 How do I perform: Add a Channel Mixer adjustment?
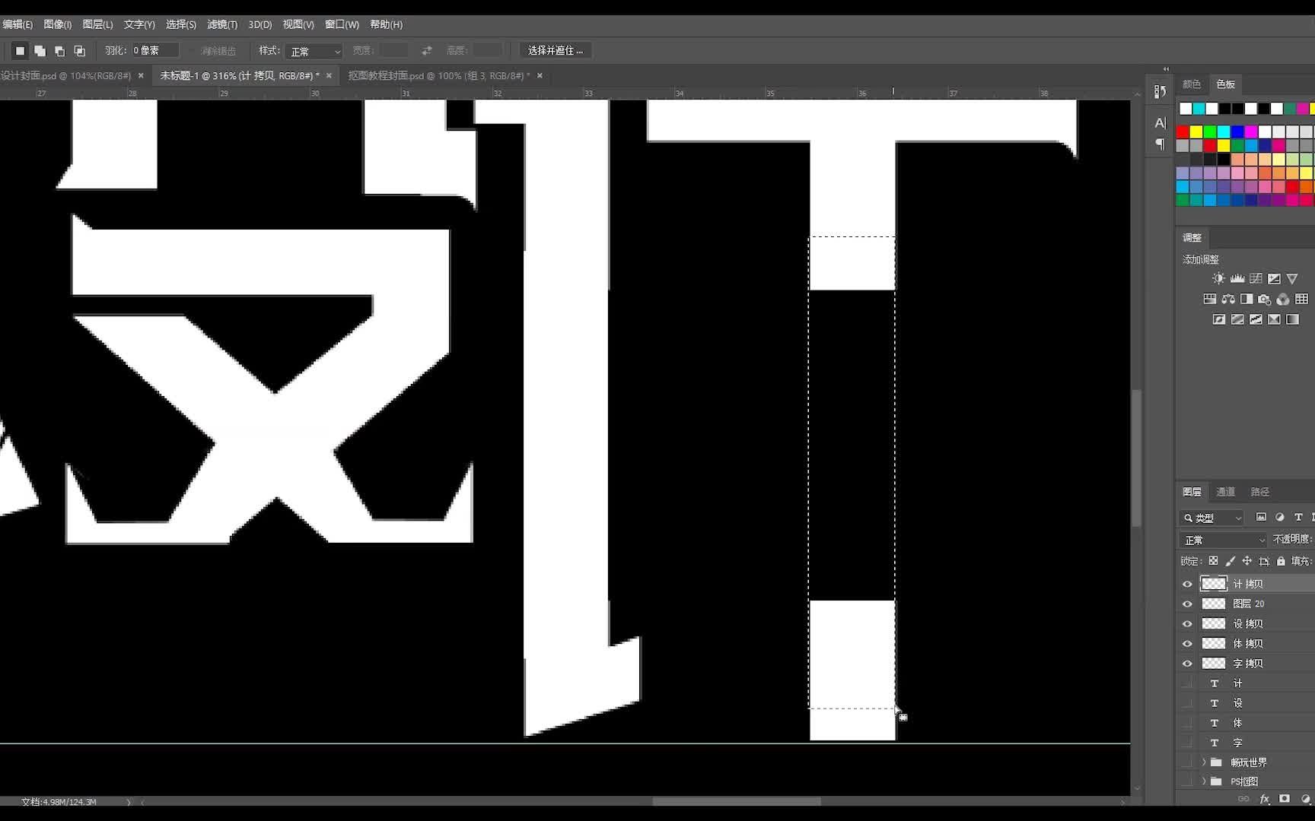(x=1283, y=299)
